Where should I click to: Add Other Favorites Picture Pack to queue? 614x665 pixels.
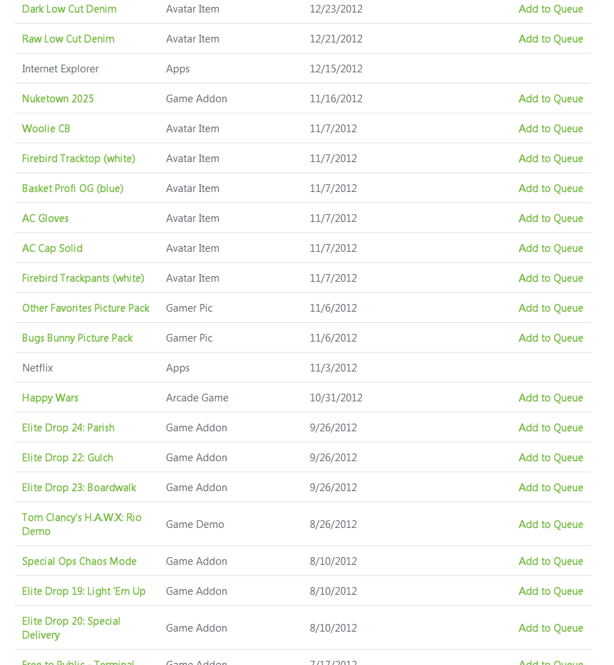coord(550,308)
